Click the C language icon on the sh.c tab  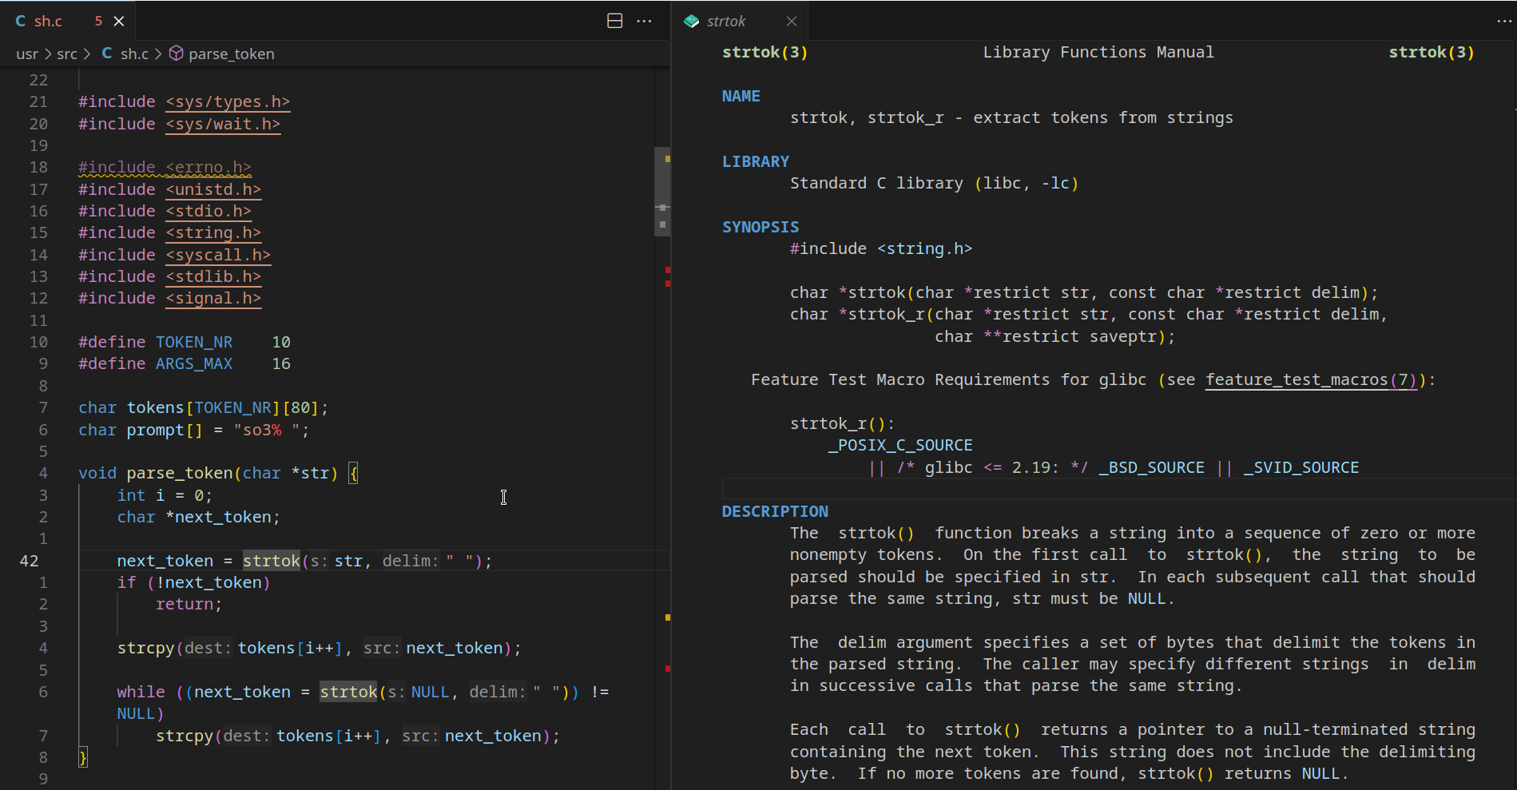(20, 21)
